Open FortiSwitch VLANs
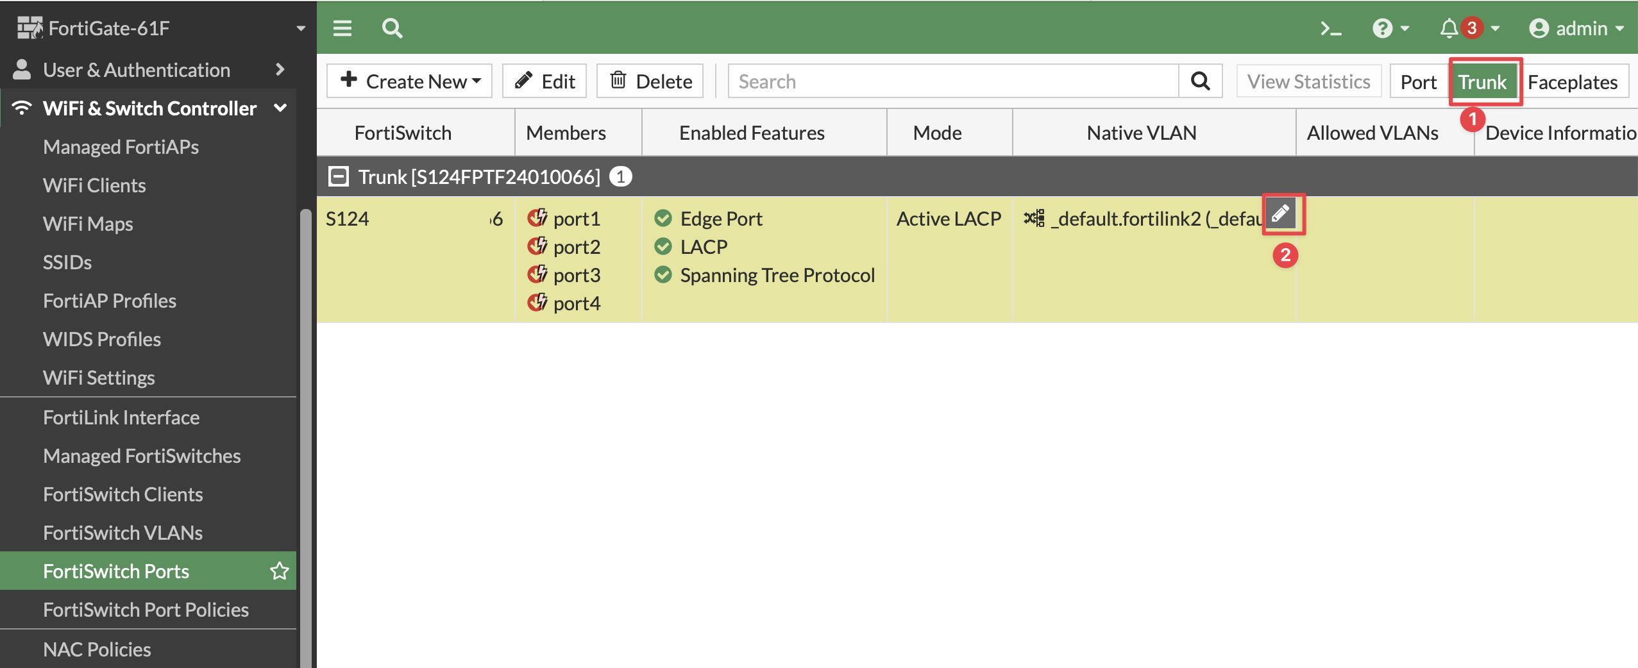 coord(123,533)
